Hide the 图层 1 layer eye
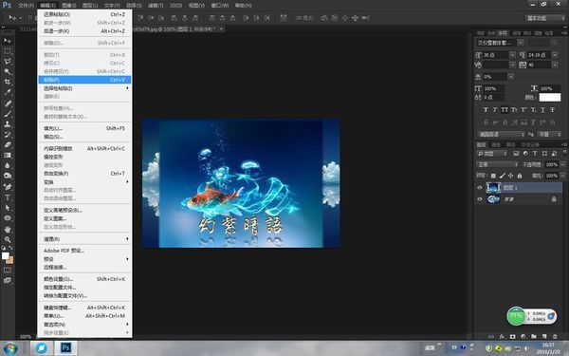This screenshot has height=356, width=569. coord(480,187)
